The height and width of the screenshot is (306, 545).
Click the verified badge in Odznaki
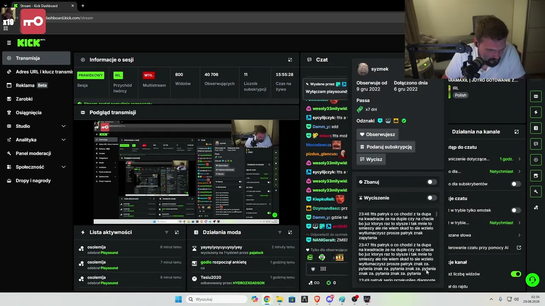pyautogui.click(x=404, y=121)
